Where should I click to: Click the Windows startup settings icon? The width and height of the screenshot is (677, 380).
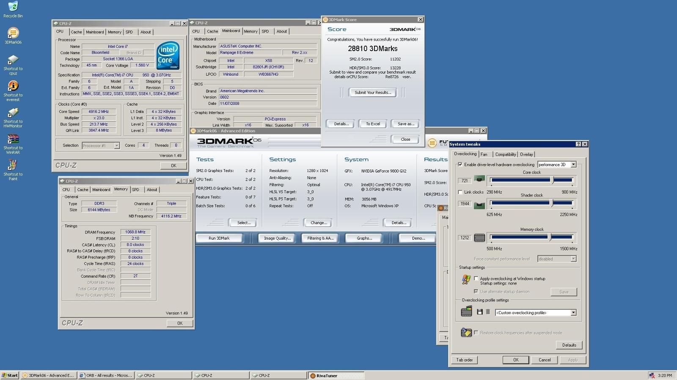point(466,279)
